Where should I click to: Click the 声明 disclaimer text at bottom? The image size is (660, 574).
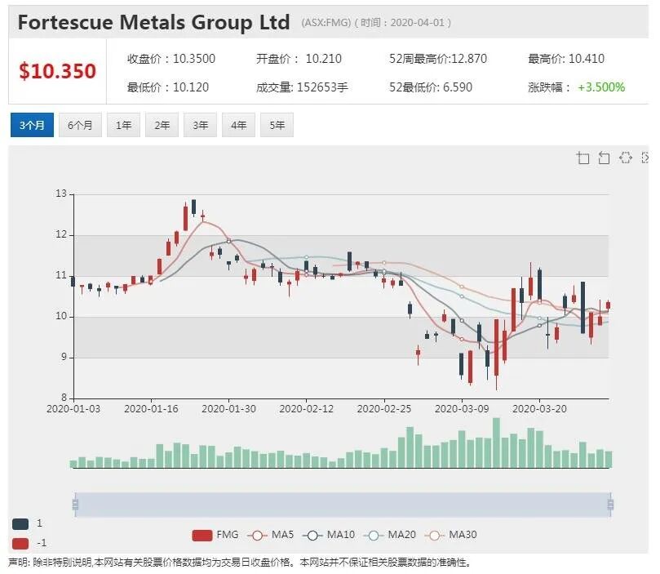[x=240, y=563]
